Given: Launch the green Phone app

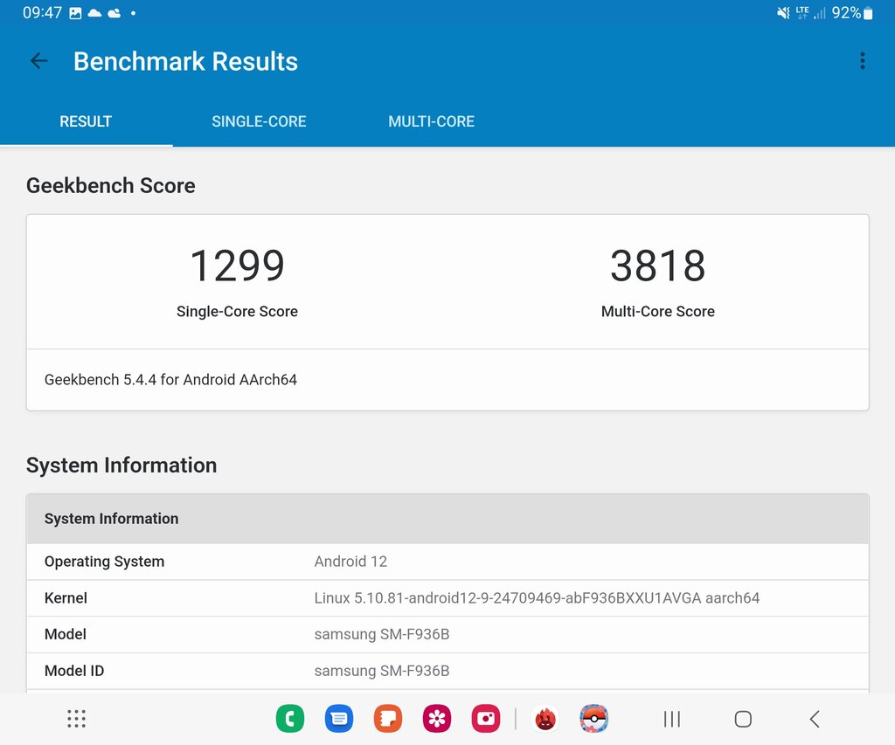Looking at the screenshot, I should coord(290,719).
